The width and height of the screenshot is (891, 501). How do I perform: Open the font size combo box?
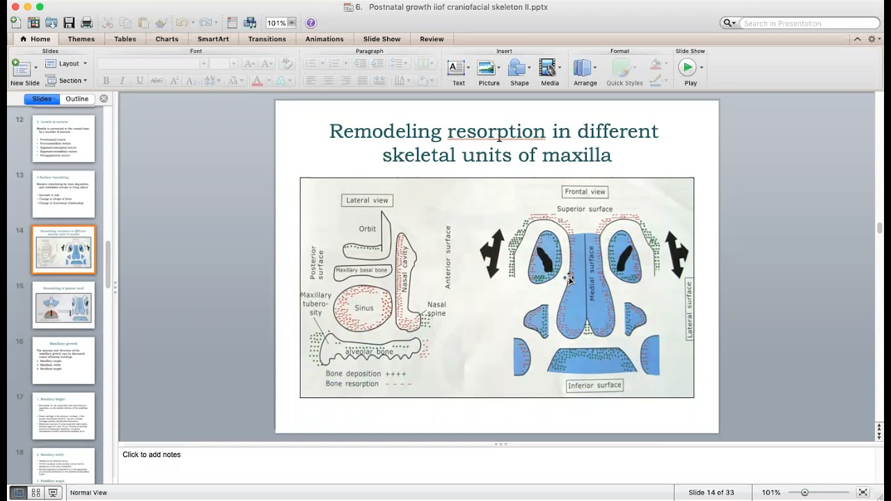(x=223, y=63)
